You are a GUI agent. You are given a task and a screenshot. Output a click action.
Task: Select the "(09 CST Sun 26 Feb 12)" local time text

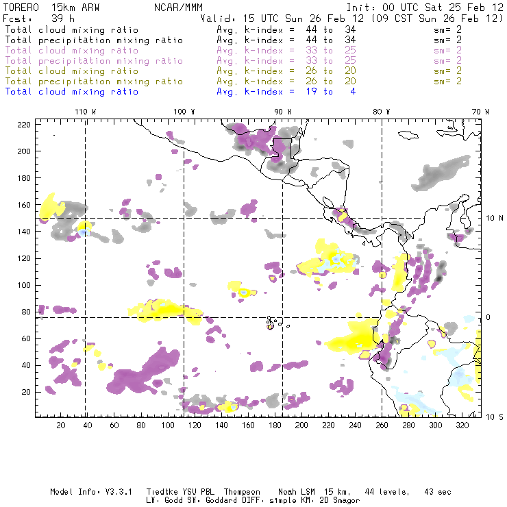click(x=436, y=18)
